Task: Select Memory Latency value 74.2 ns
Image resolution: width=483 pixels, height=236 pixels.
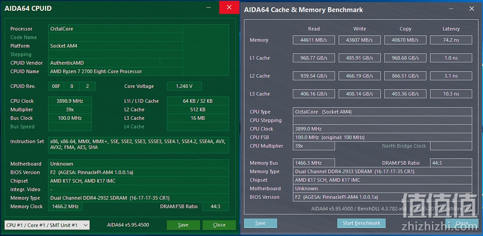Action: click(451, 40)
